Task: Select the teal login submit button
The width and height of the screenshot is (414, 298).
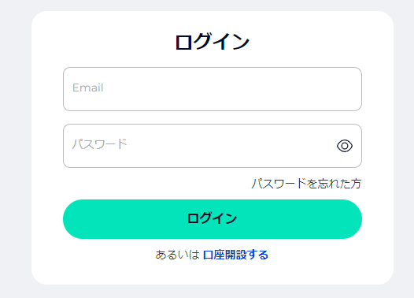Action: (213, 219)
